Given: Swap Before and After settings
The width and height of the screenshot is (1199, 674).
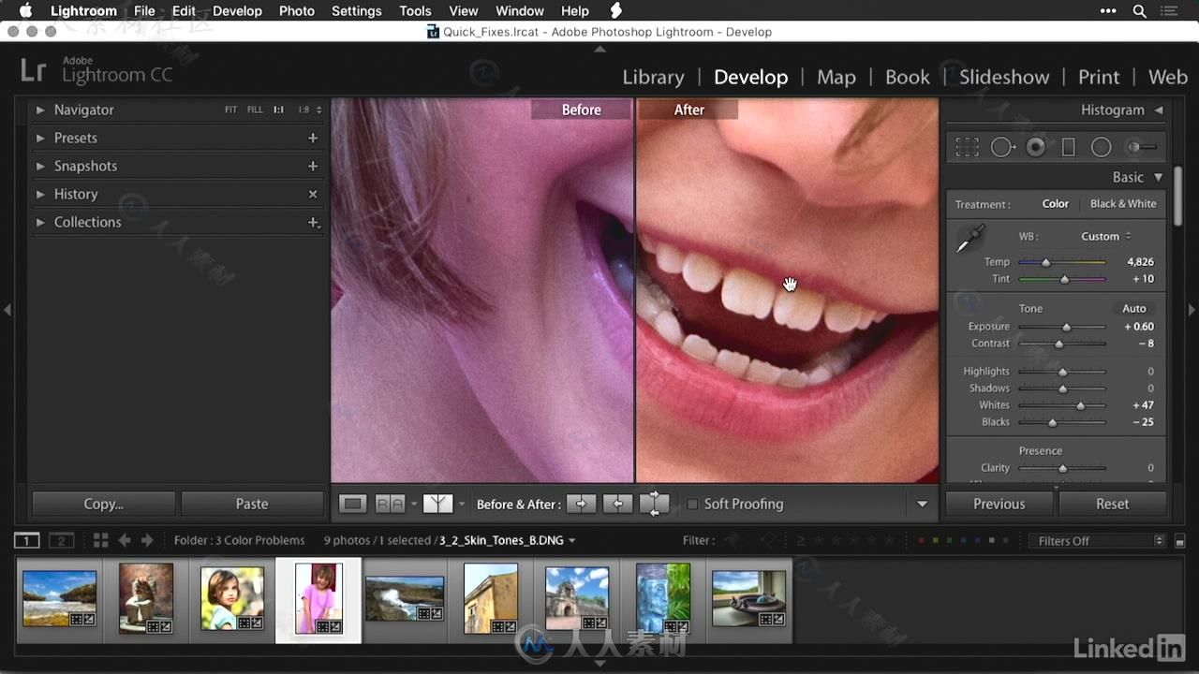Looking at the screenshot, I should pyautogui.click(x=654, y=504).
